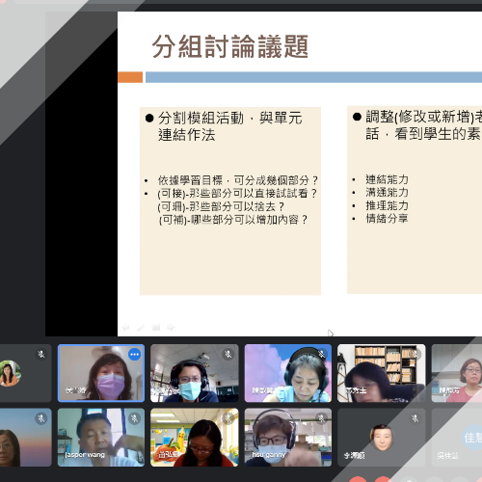
Task: Click the faint next-slide arrow in the slideshow controls
Action: [x=171, y=327]
